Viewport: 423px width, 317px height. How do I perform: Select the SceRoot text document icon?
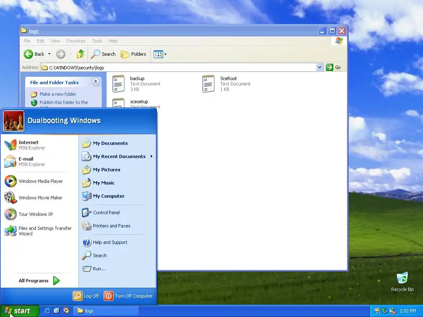pyautogui.click(x=208, y=84)
